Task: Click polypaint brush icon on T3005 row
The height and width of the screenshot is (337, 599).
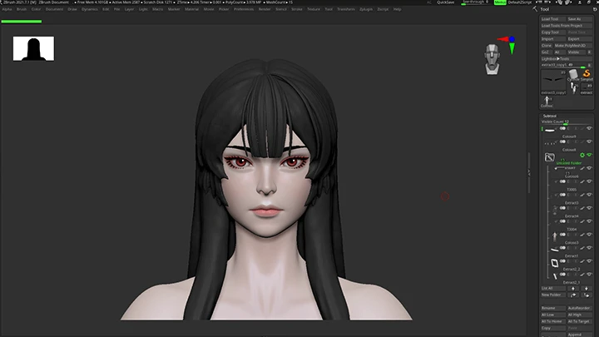Action: coord(582,195)
